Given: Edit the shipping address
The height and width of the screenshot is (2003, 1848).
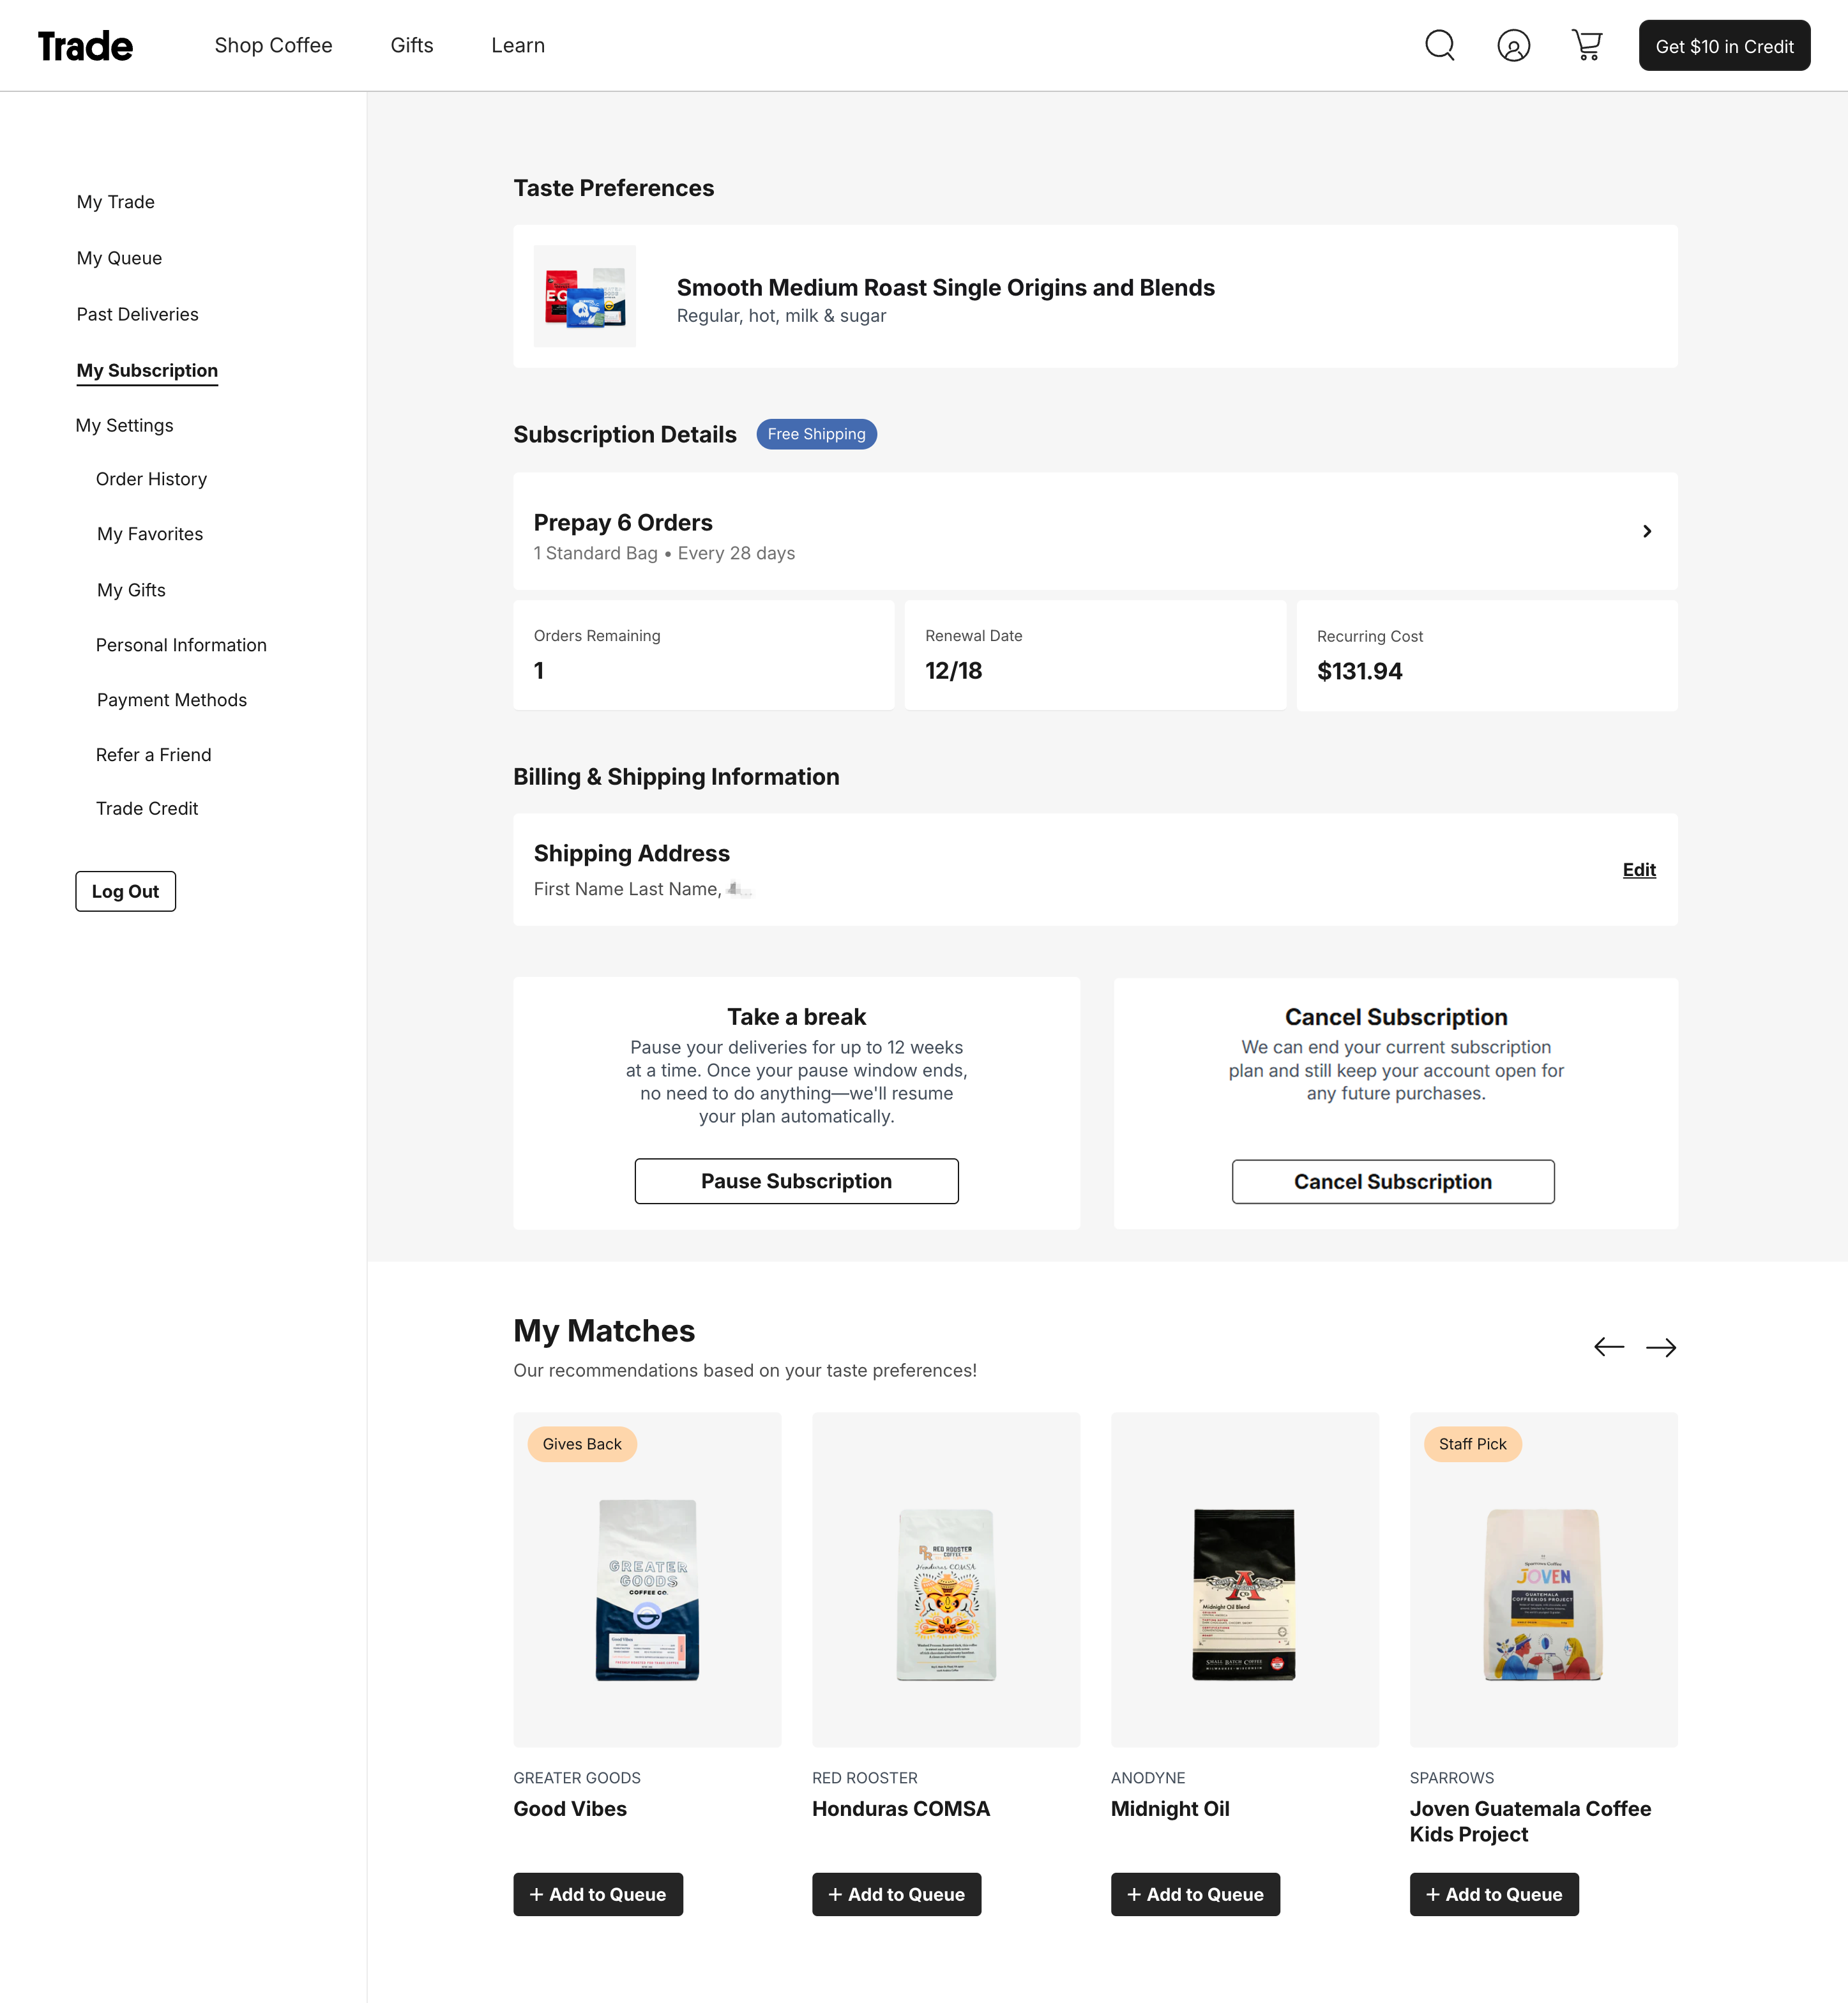Looking at the screenshot, I should (x=1638, y=870).
